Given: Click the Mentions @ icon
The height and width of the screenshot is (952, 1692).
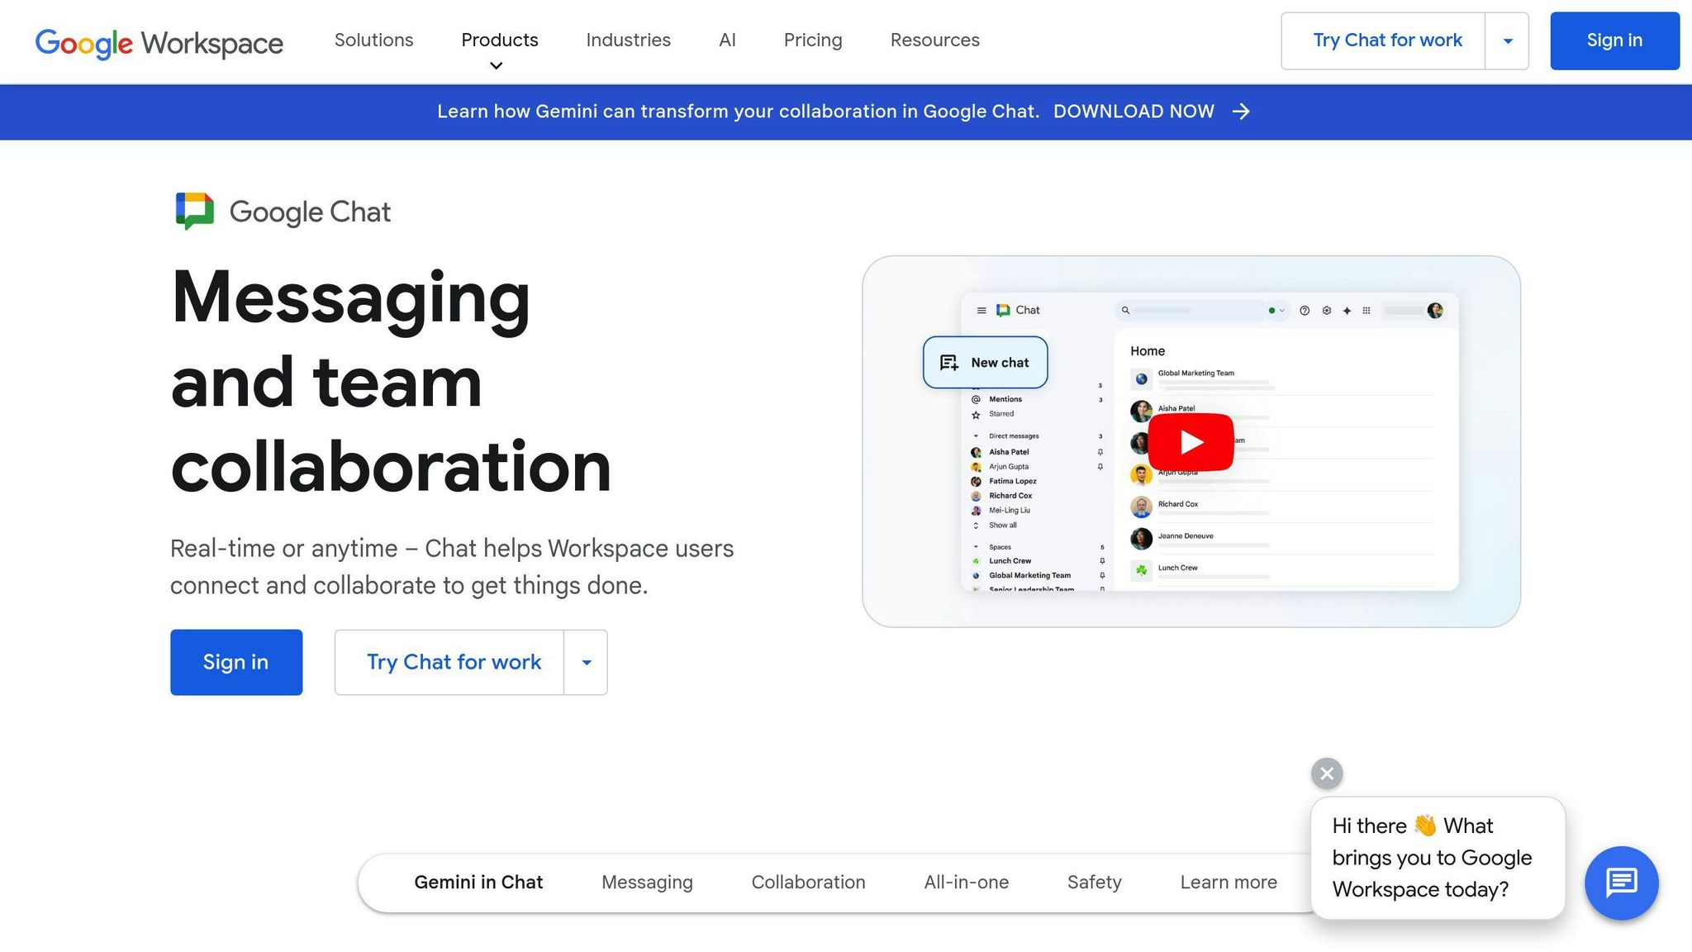Looking at the screenshot, I should [x=976, y=399].
